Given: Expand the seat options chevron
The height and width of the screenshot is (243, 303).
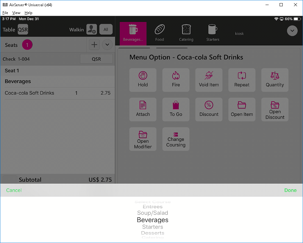Looking at the screenshot, I should tap(107, 45).
